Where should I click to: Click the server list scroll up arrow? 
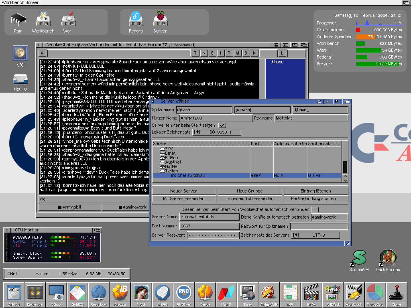(345, 176)
